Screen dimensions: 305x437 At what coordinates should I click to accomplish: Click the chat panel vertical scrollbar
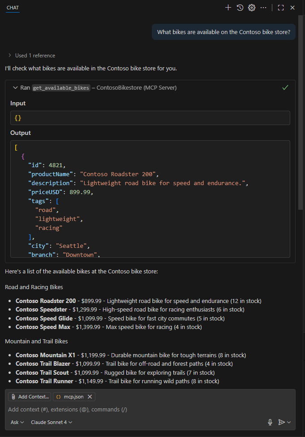click(x=301, y=112)
